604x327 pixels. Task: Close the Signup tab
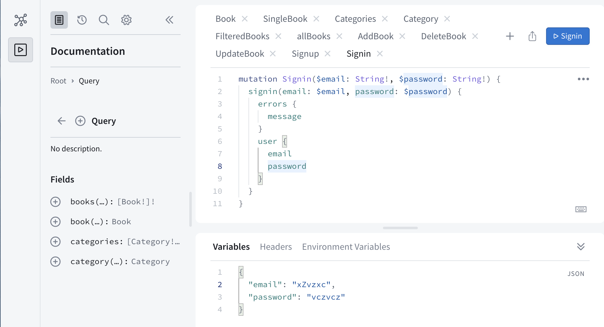[x=328, y=54]
